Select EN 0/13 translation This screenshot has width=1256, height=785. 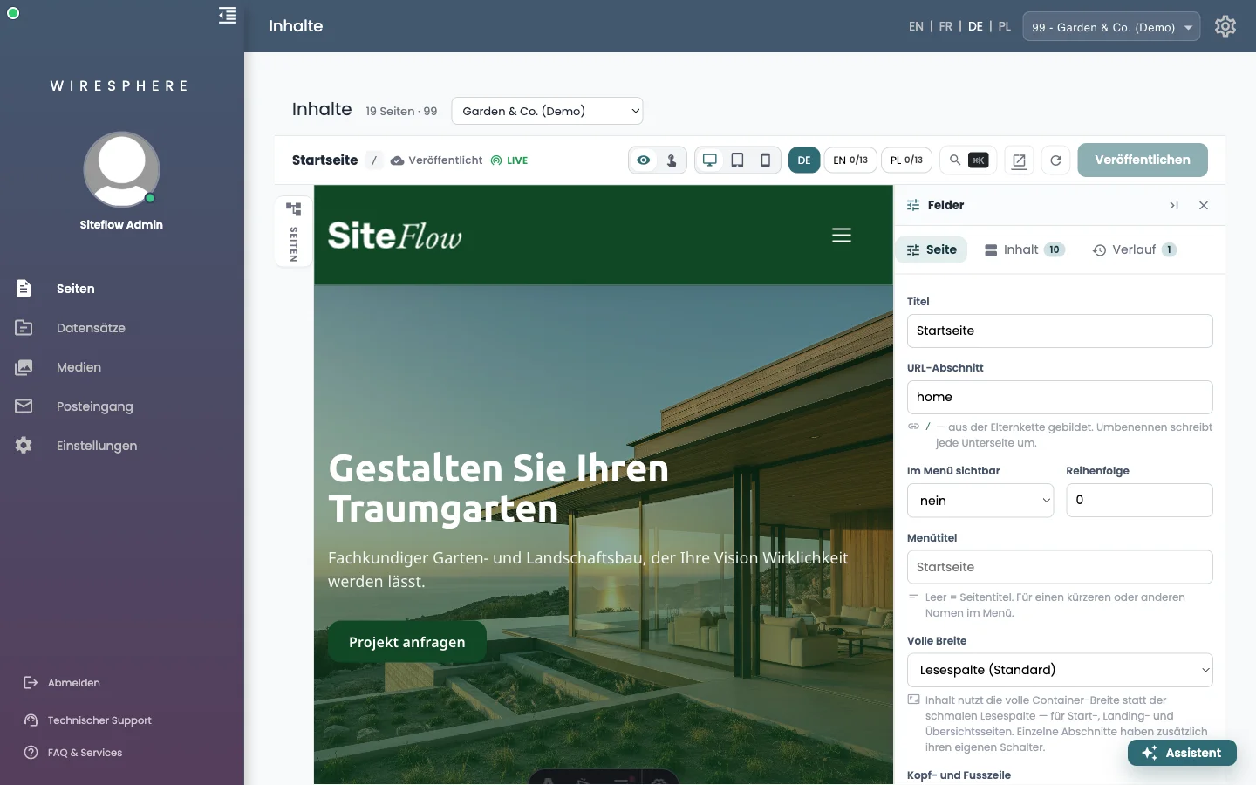tap(850, 160)
